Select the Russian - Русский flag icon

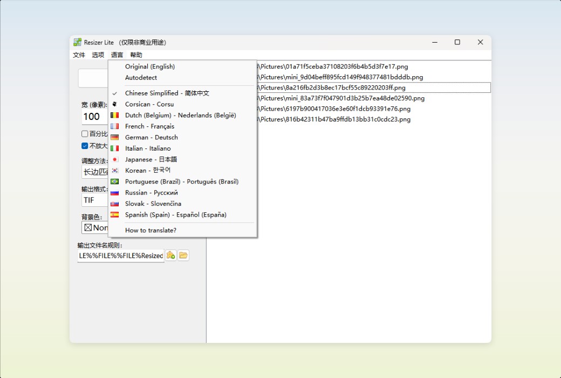(x=114, y=192)
